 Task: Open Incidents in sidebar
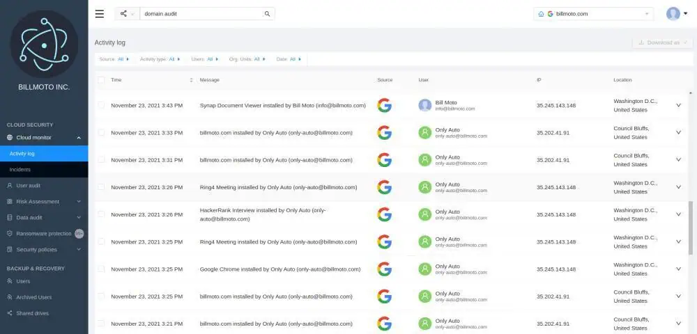pos(44,170)
